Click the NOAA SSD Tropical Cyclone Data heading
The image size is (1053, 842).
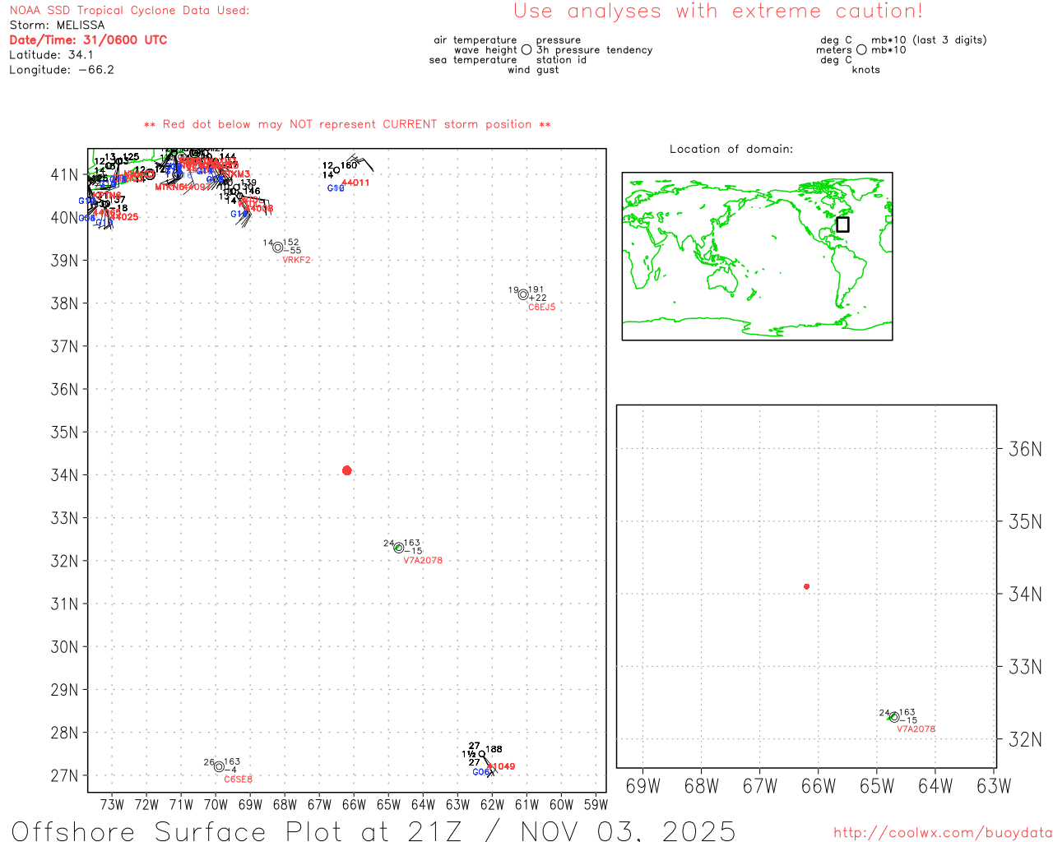point(129,10)
